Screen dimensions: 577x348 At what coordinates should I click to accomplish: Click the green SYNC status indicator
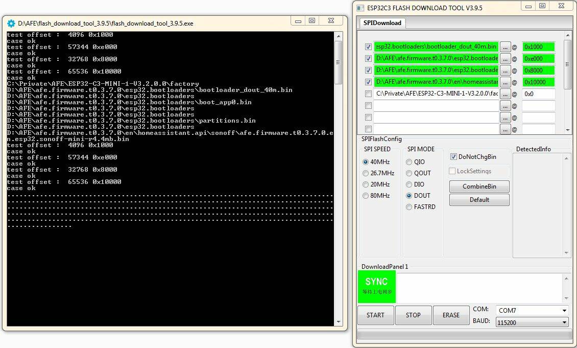coord(377,287)
